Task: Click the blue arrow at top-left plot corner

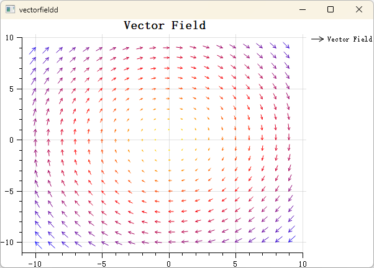Action: 32,51
